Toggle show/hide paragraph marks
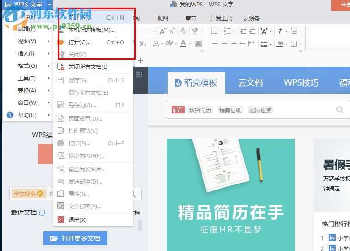The image size is (350, 251). (x=281, y=31)
